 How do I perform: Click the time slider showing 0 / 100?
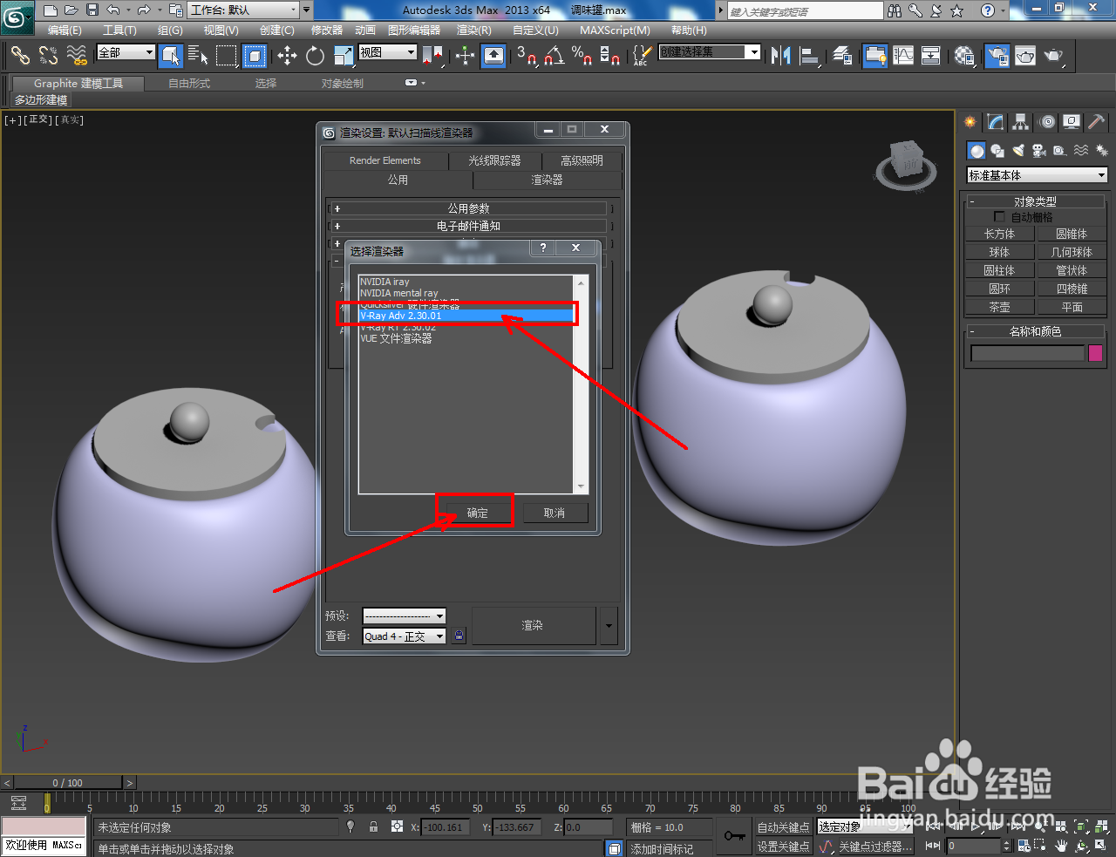click(68, 783)
